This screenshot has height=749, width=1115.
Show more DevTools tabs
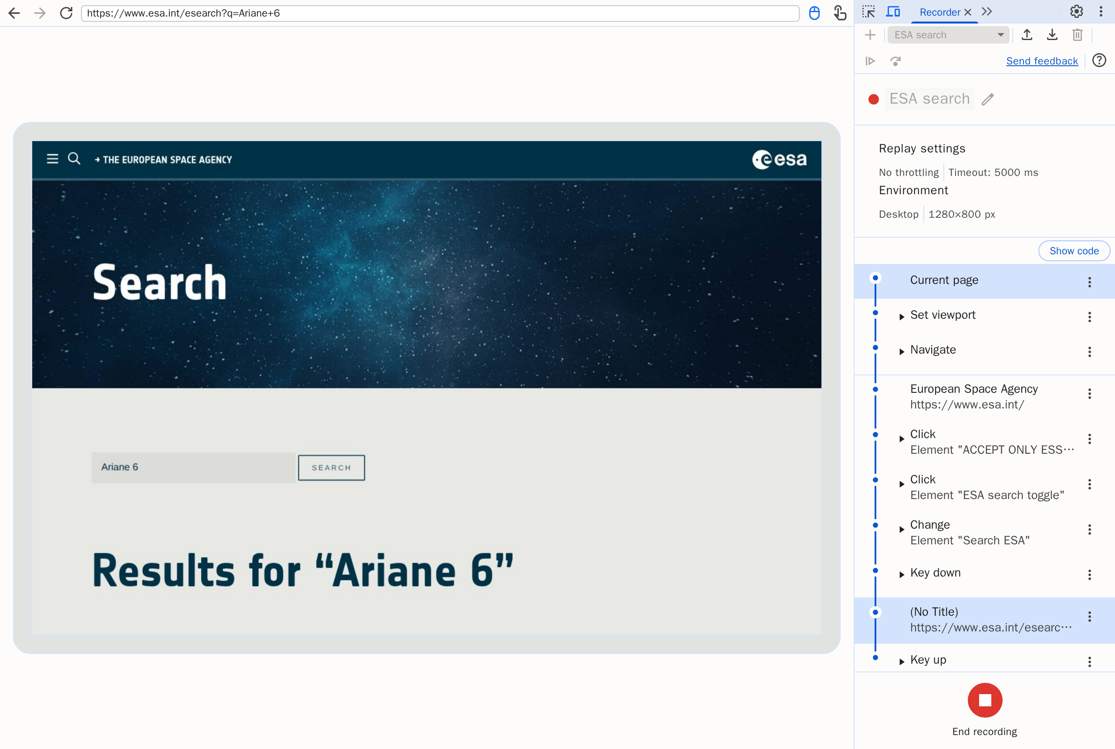(x=987, y=11)
